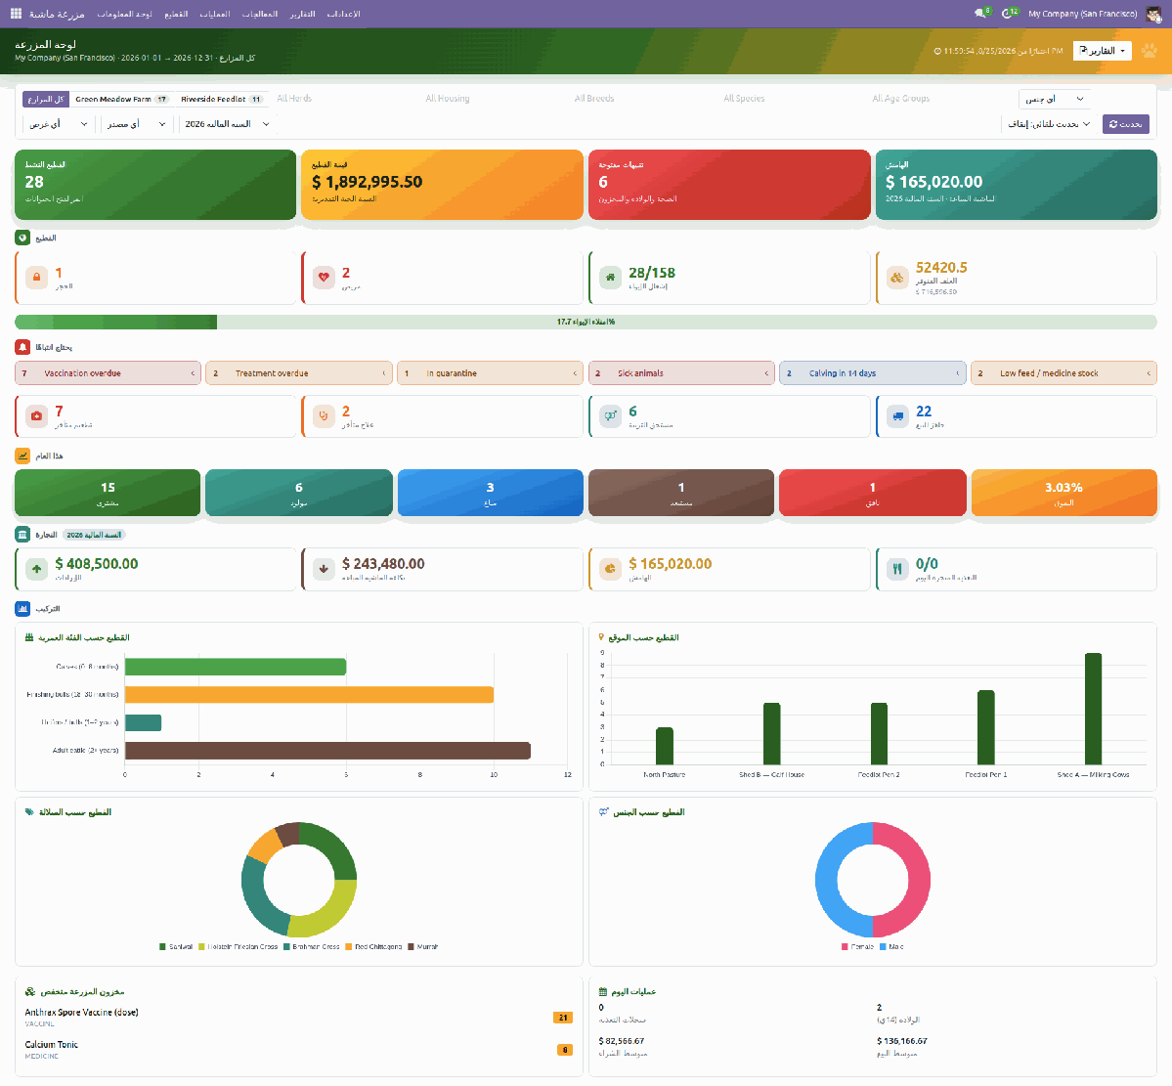Viewport: 1172px width, 1086px height.
Task: Select the كل المزارع farm filter
Action: (x=46, y=99)
